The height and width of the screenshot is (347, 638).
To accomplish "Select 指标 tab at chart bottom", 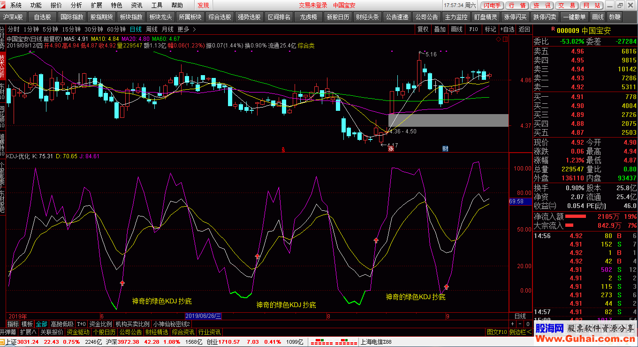I will point(13,324).
